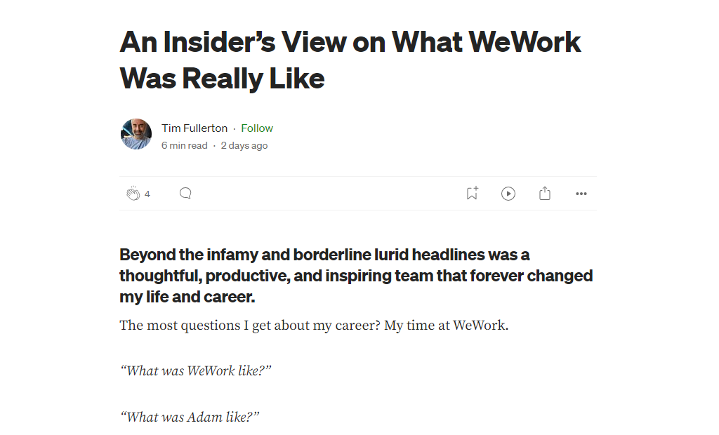The image size is (719, 435).
Task: Click Tim Fullerton's profile photo
Action: coord(136,134)
